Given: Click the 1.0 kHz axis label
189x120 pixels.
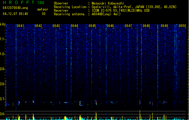Looking at the screenshot, I should [x=3, y=54].
